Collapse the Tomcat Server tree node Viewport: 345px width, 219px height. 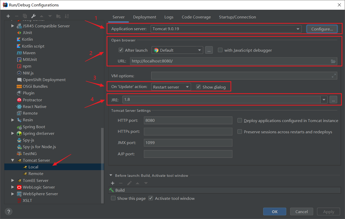tap(13, 160)
